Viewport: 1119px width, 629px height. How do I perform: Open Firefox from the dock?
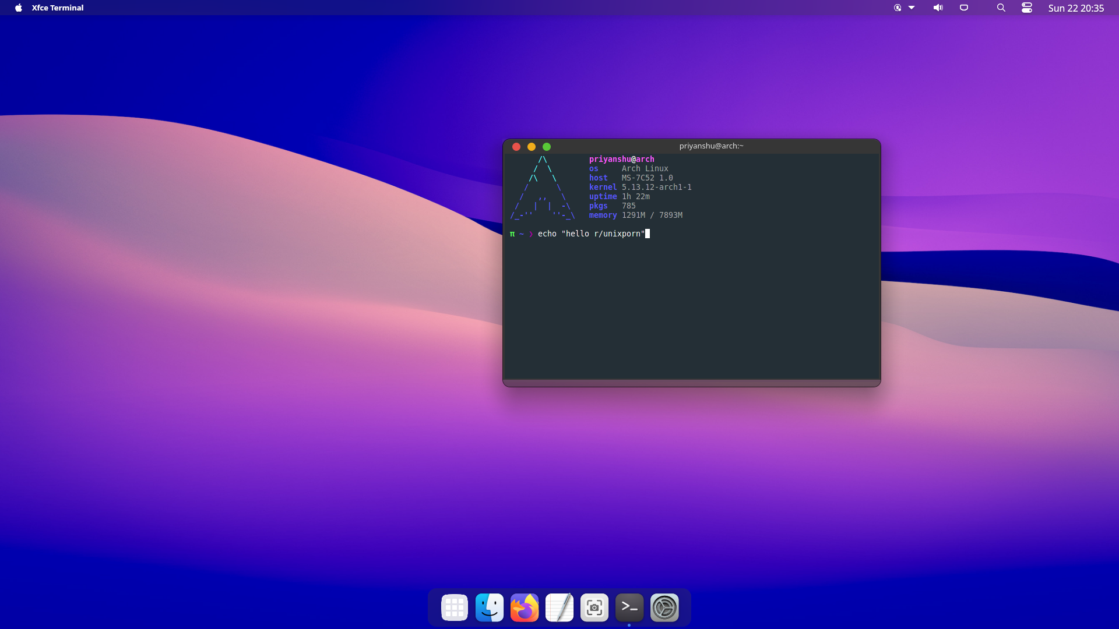(x=524, y=607)
